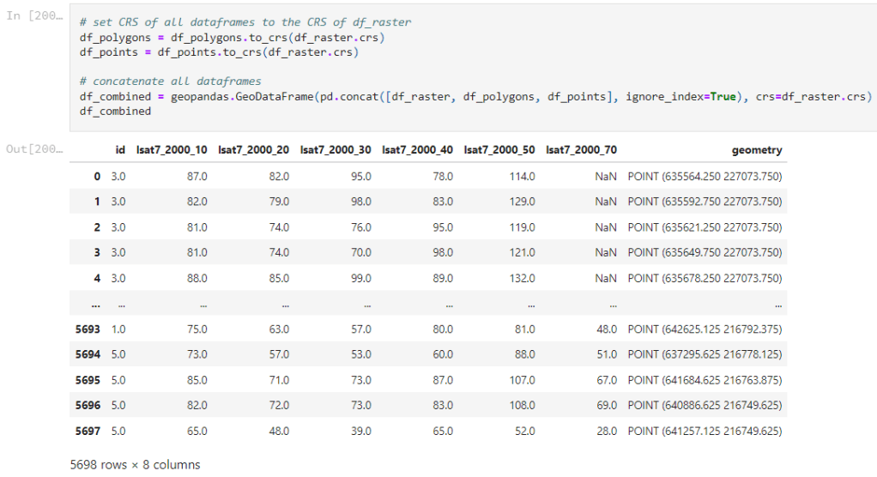Click the lsat7_2000_20 column header
The width and height of the screenshot is (877, 477).
coord(253,150)
